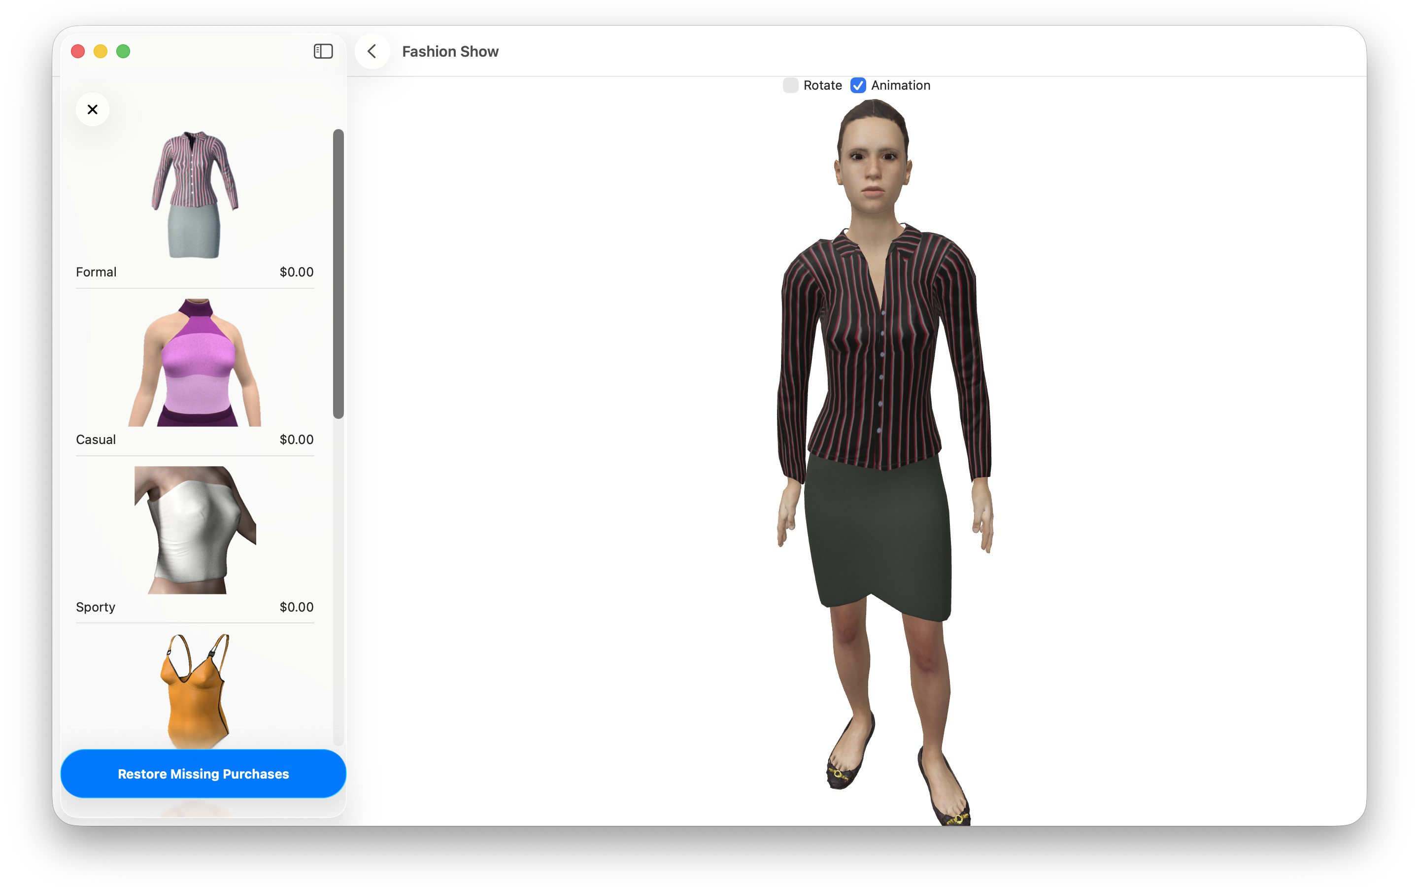The image size is (1419, 887).
Task: Go back using the chevron button
Action: tap(372, 52)
